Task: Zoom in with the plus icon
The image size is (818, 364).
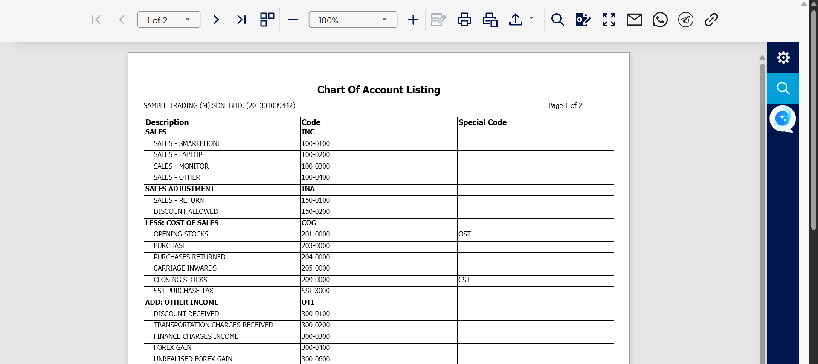Action: (x=413, y=20)
